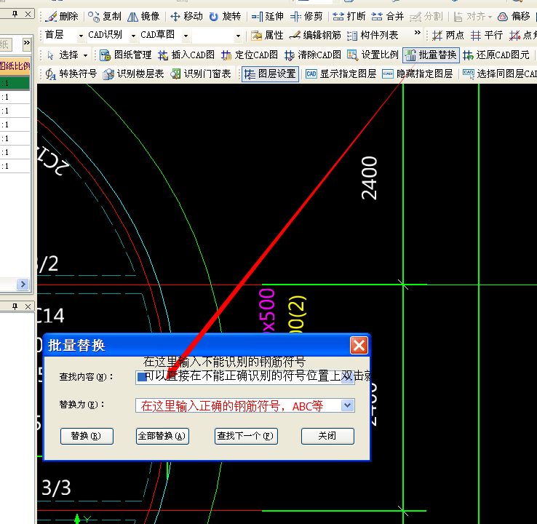Open 查找内容 combo box dropdown arrow
The height and width of the screenshot is (524, 537).
[x=347, y=378]
